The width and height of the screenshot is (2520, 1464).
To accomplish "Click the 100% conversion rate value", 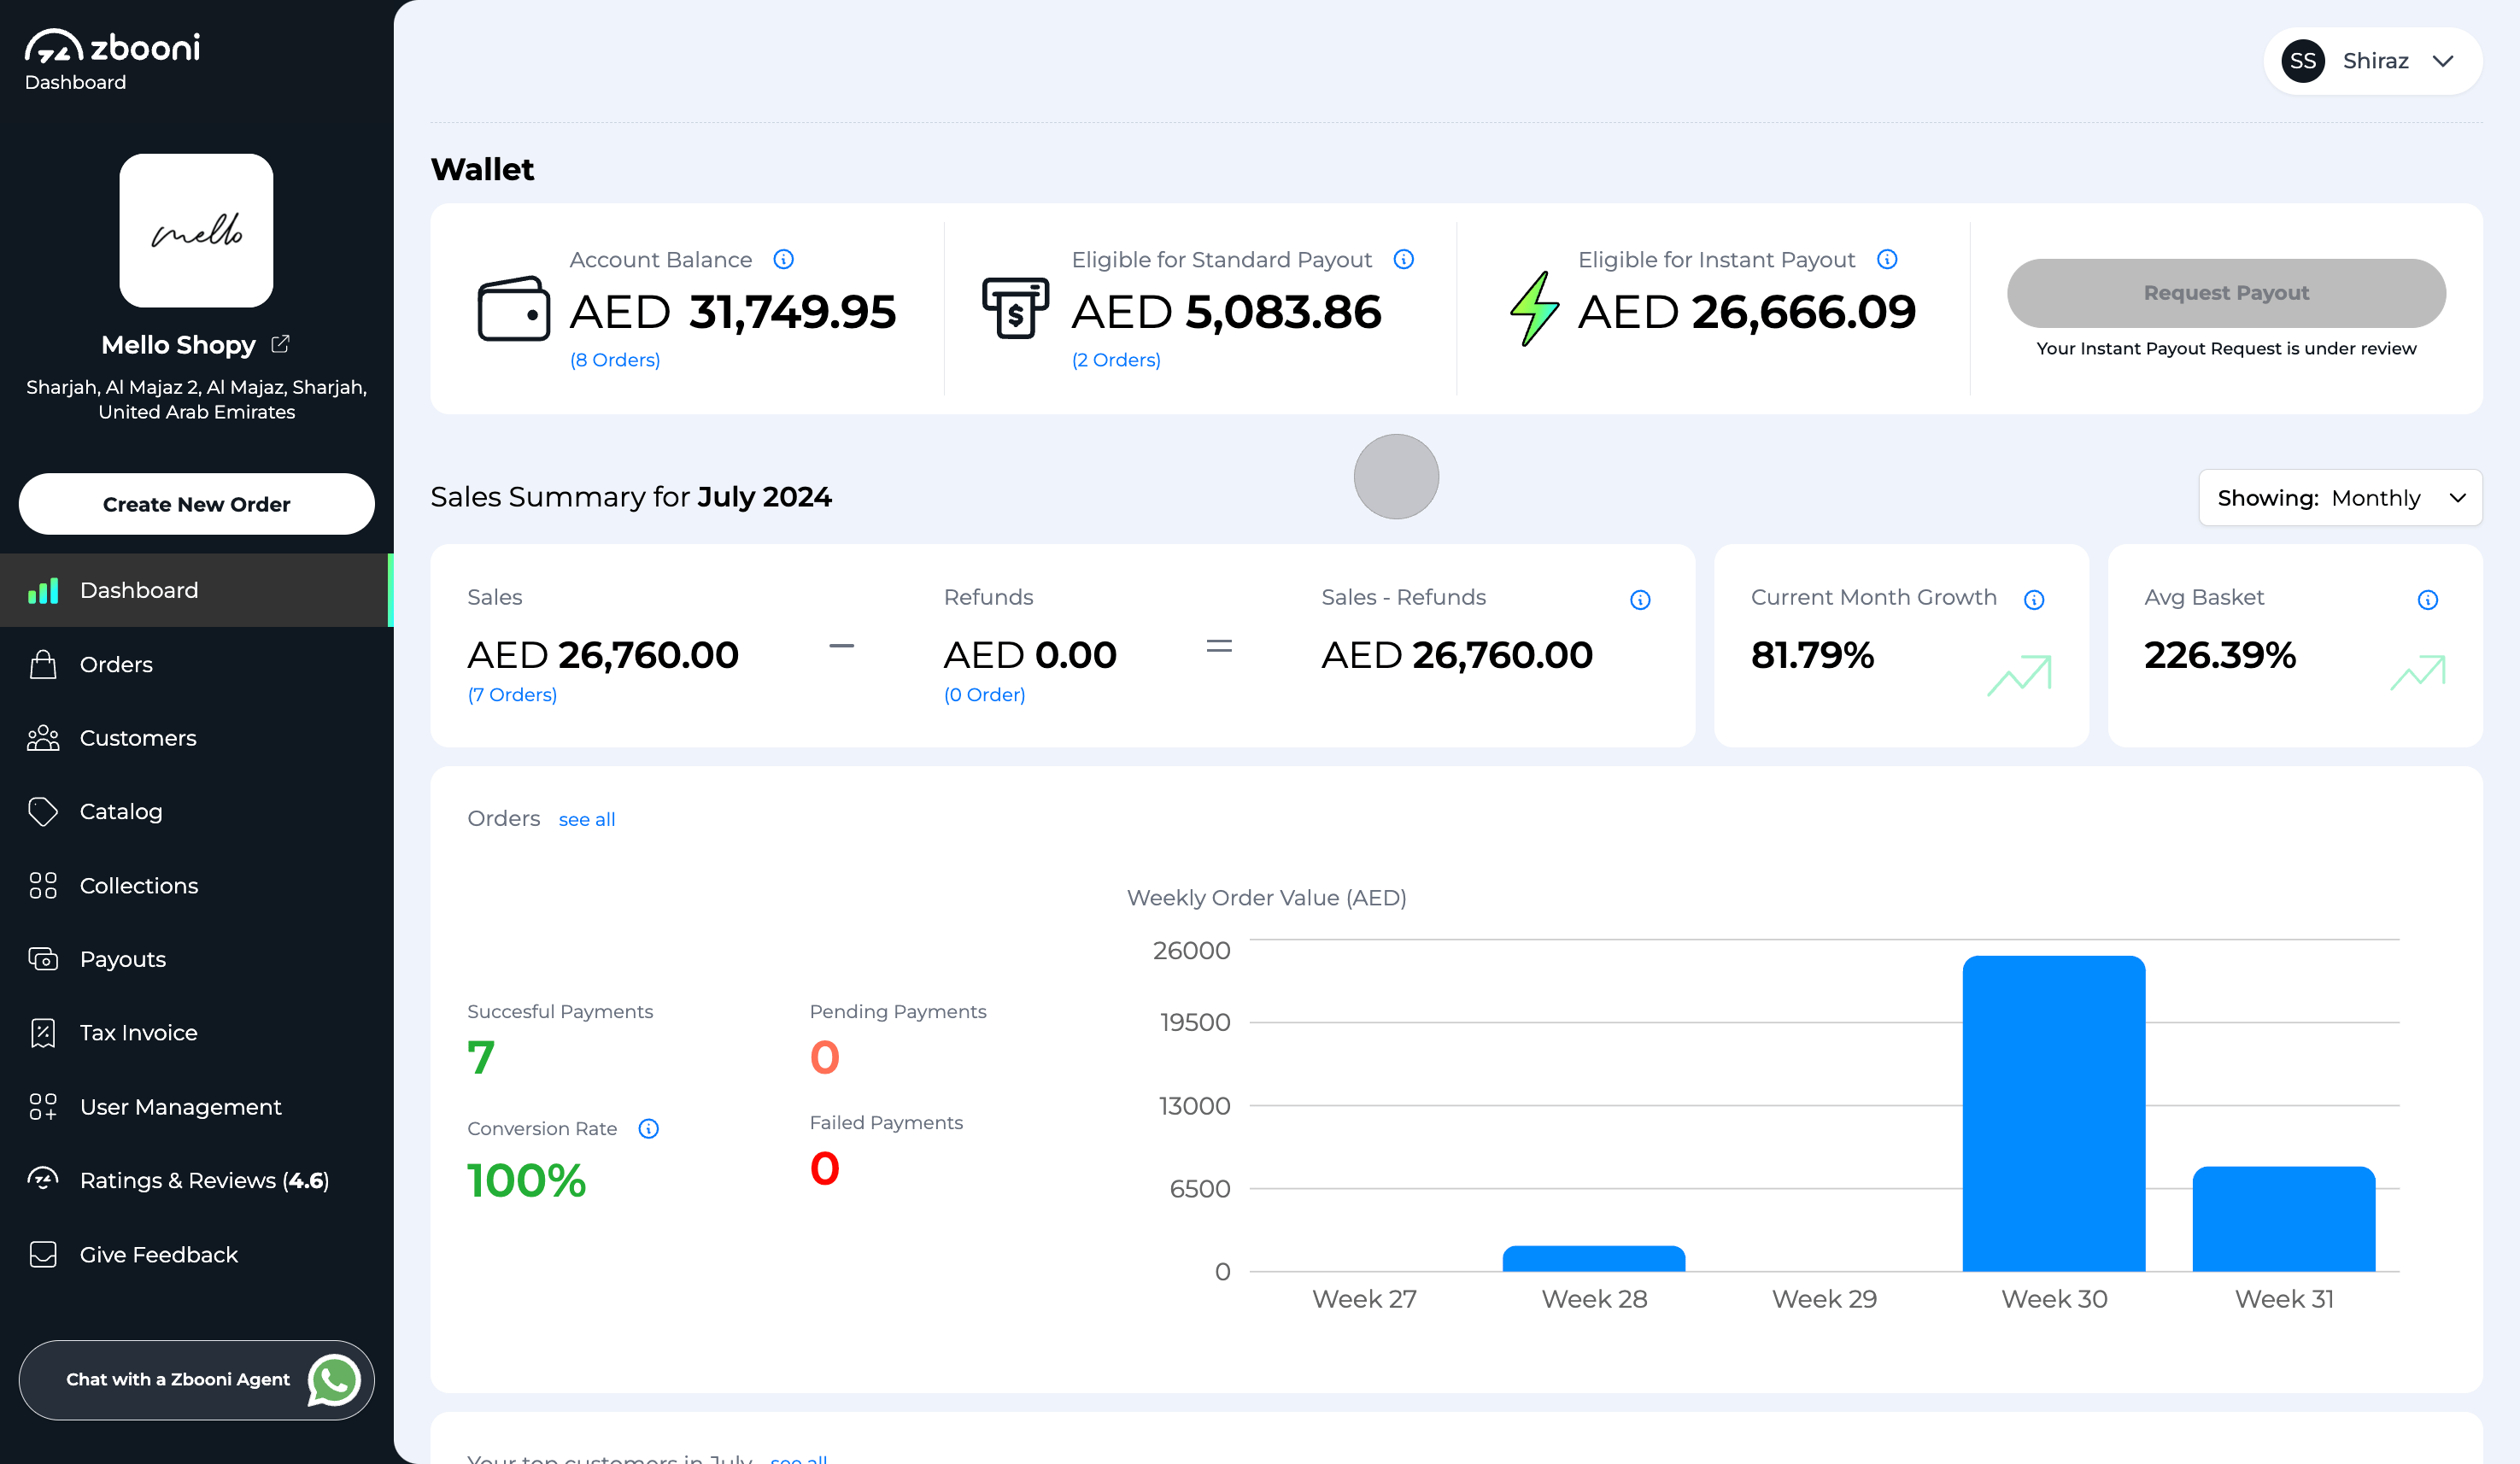I will [x=527, y=1180].
